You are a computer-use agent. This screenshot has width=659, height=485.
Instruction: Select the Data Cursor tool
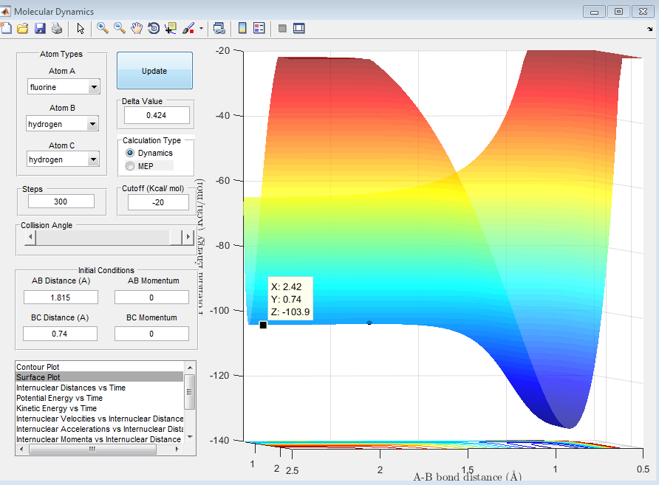171,29
